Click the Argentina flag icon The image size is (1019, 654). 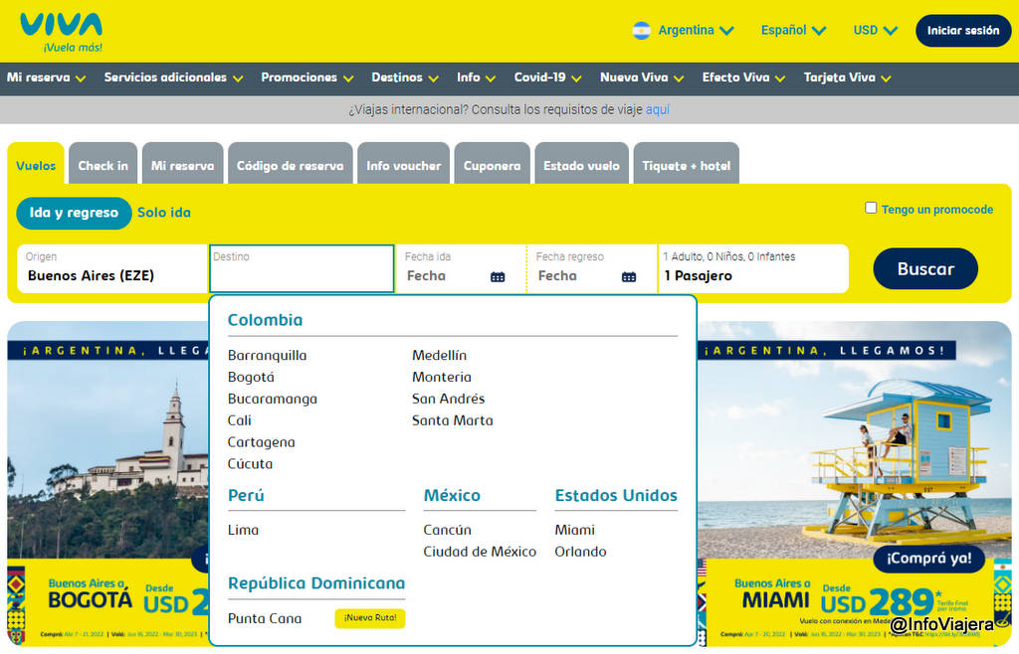pos(642,31)
